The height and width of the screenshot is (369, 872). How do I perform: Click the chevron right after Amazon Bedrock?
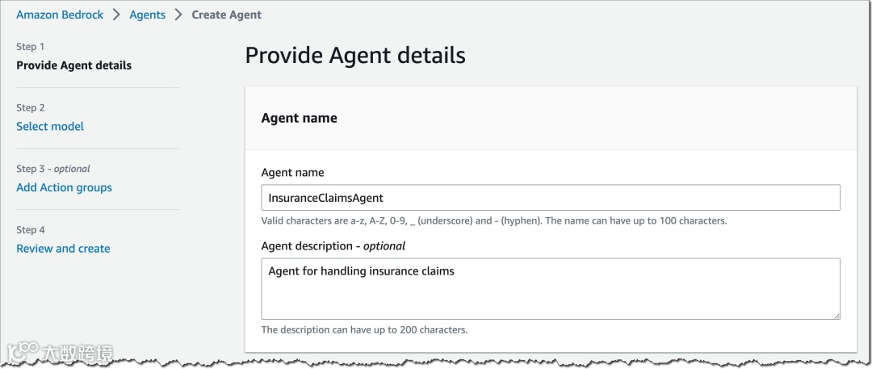tap(115, 15)
